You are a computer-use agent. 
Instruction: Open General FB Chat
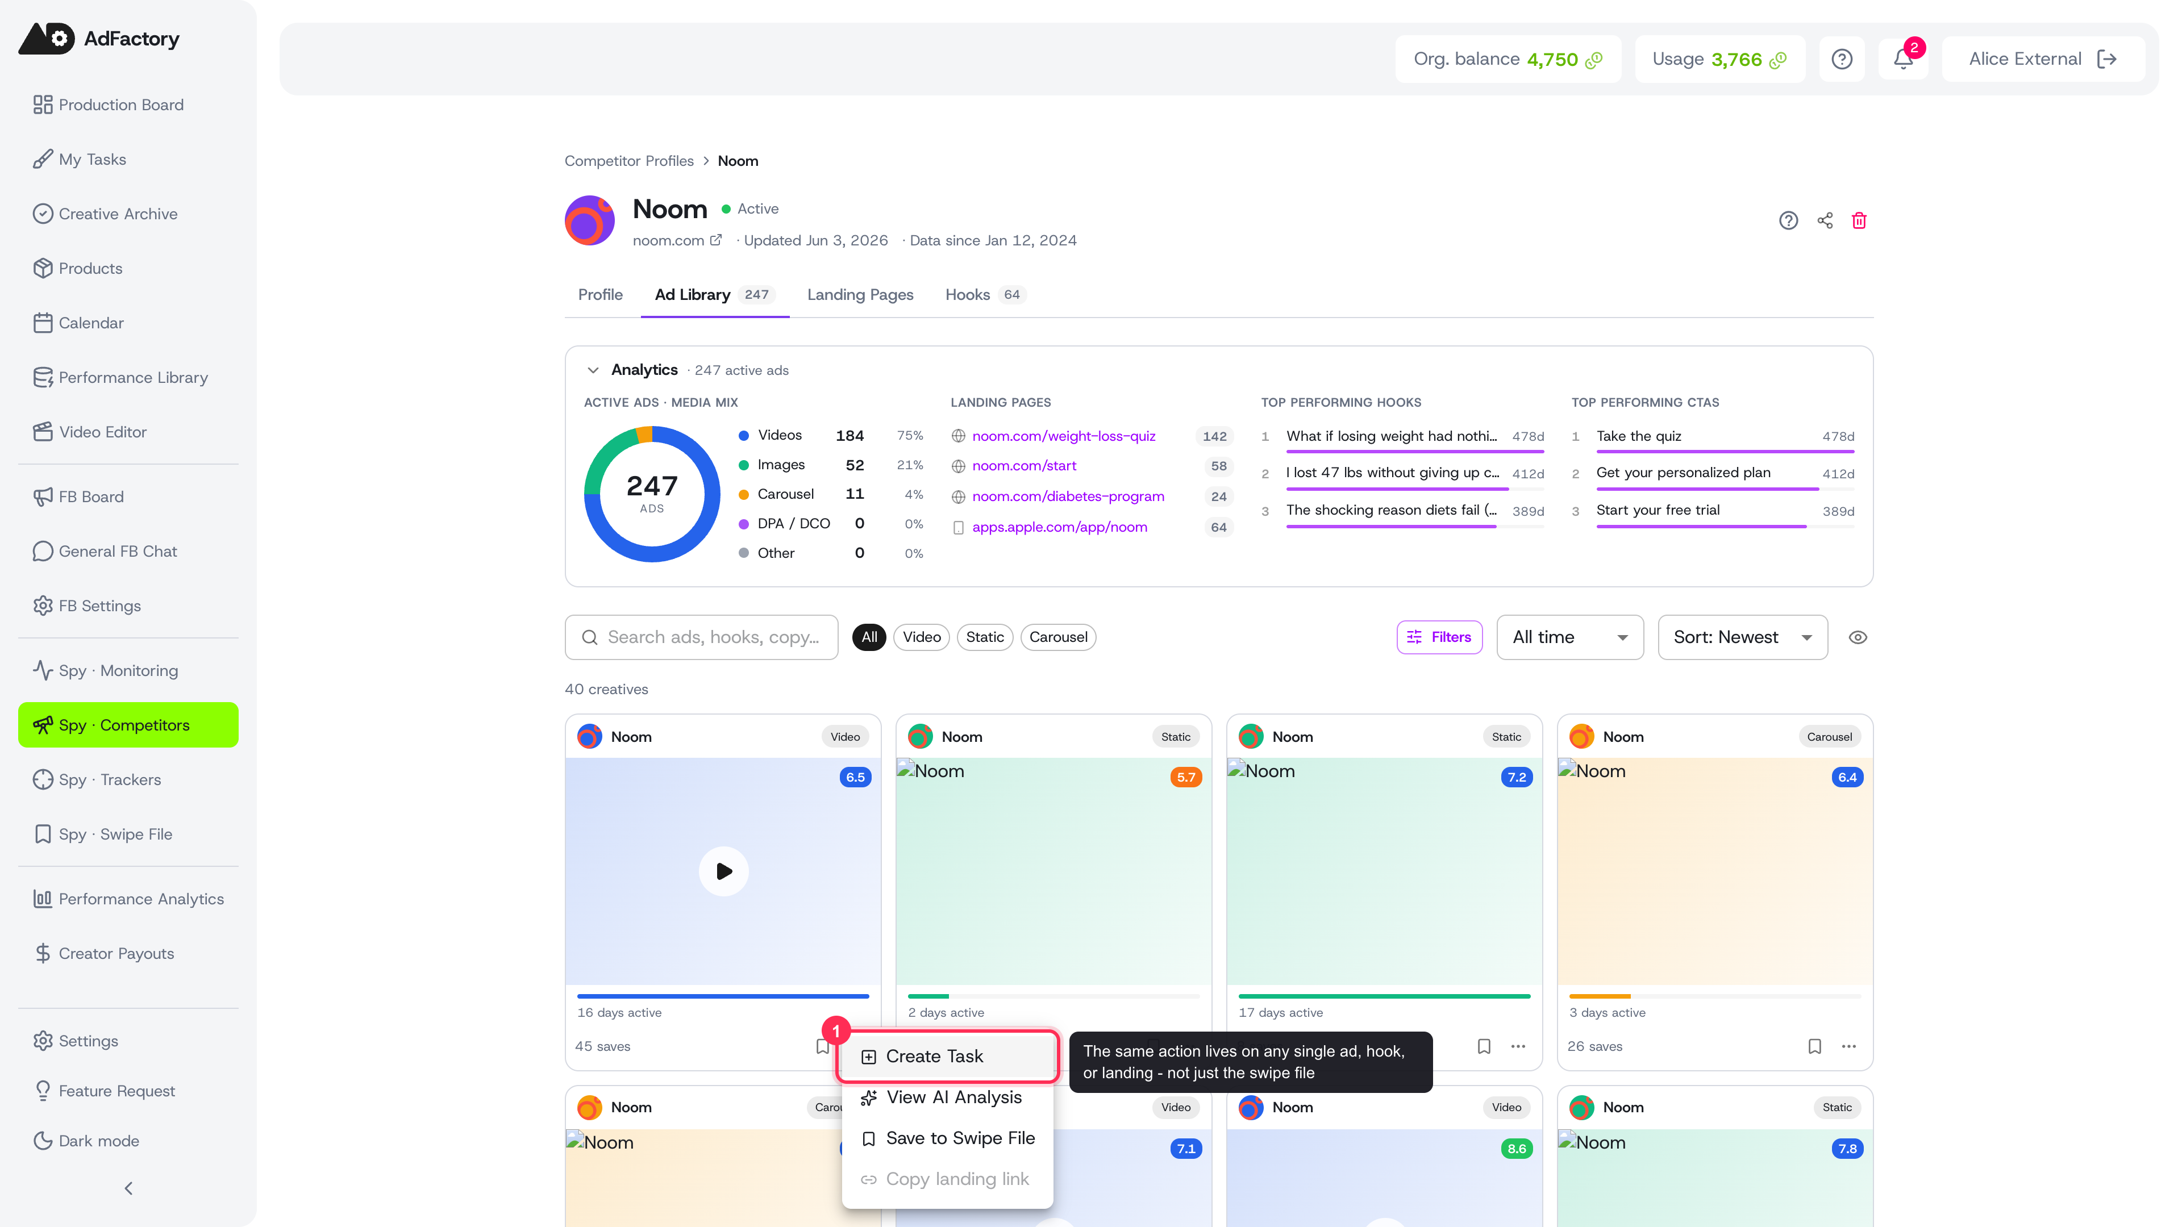128,551
